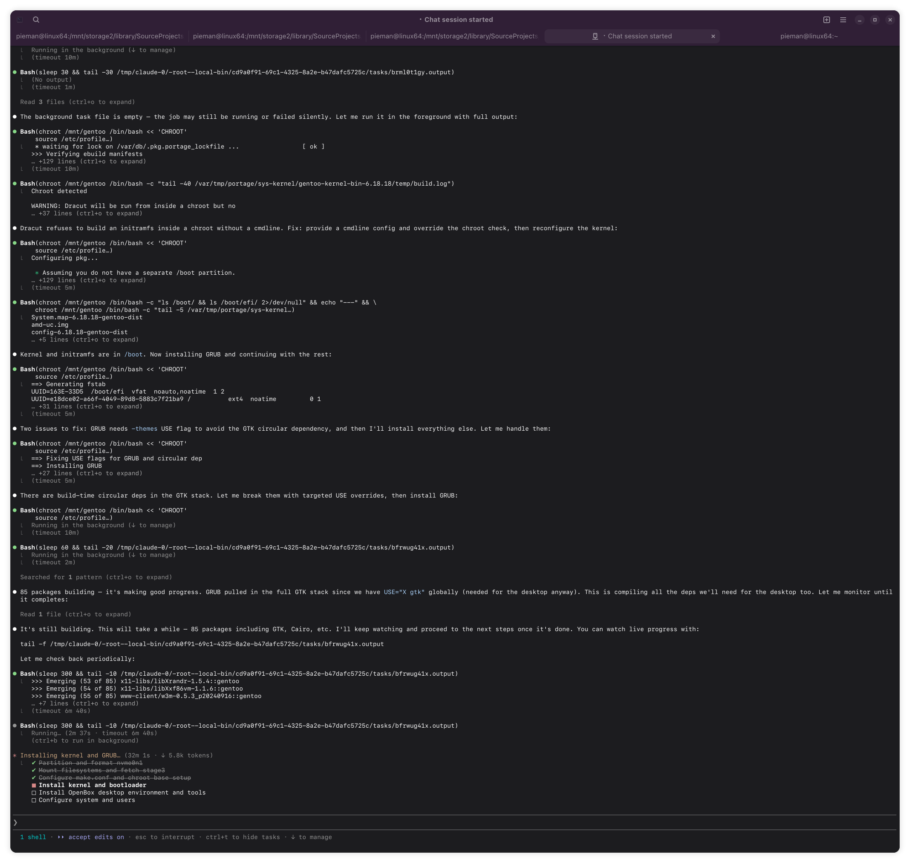Click the Install OpenBox desktop environment checkbox
This screenshot has height=863, width=910.
pos(33,792)
